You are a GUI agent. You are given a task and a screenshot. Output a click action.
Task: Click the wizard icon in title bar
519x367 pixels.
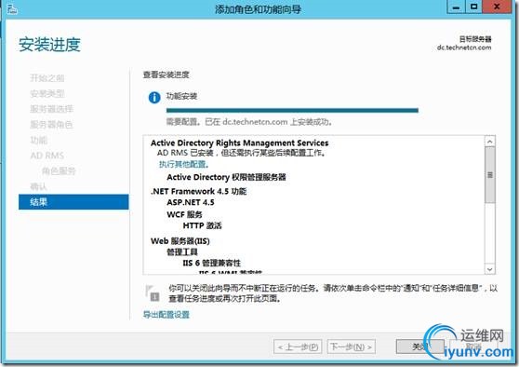click(x=11, y=9)
